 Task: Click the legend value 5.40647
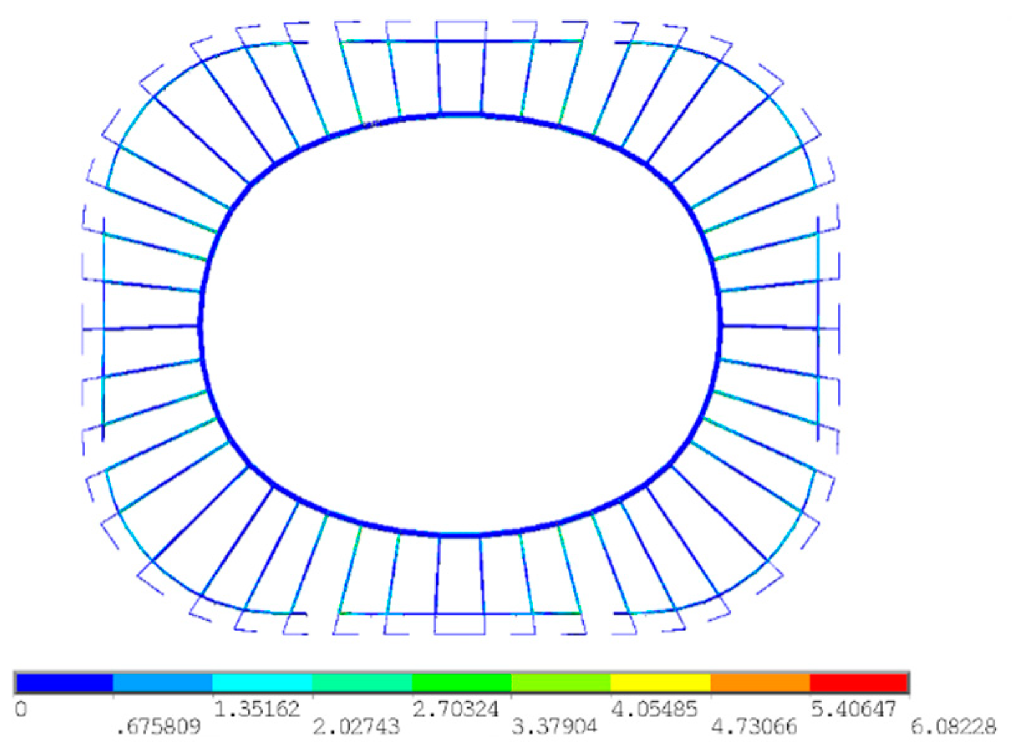(x=854, y=709)
